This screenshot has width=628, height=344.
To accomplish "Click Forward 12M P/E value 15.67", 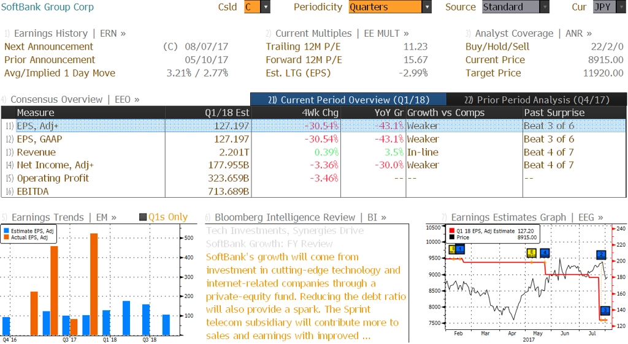I will point(415,60).
